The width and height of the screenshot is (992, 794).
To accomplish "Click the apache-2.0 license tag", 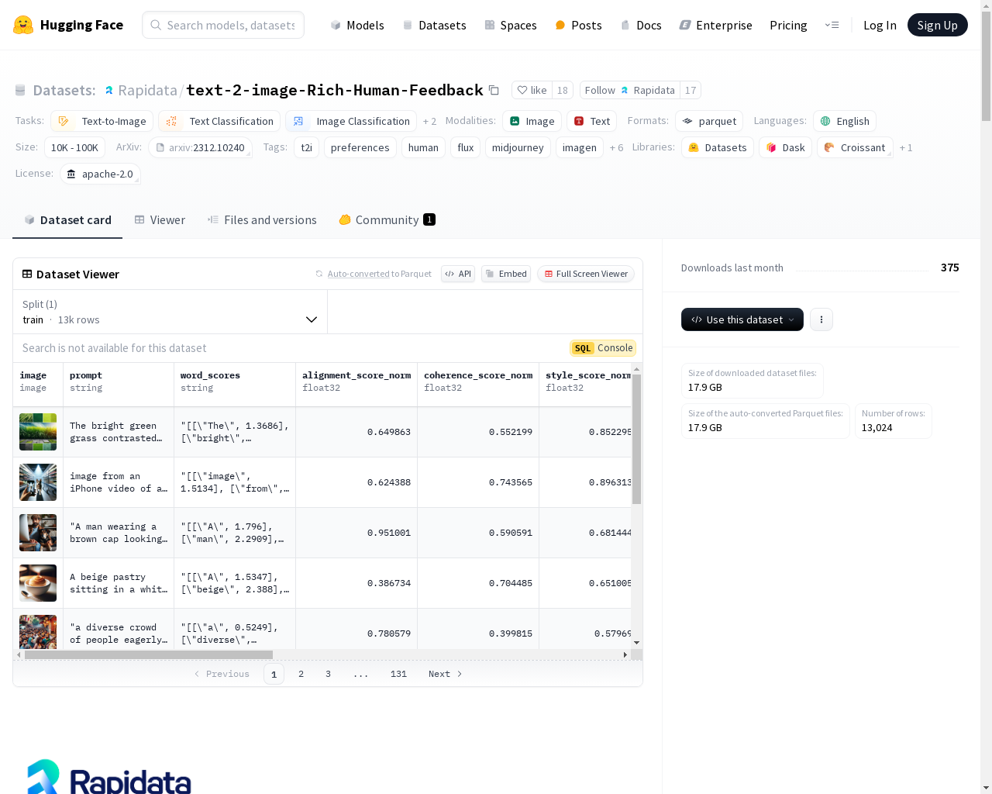I will point(100,174).
